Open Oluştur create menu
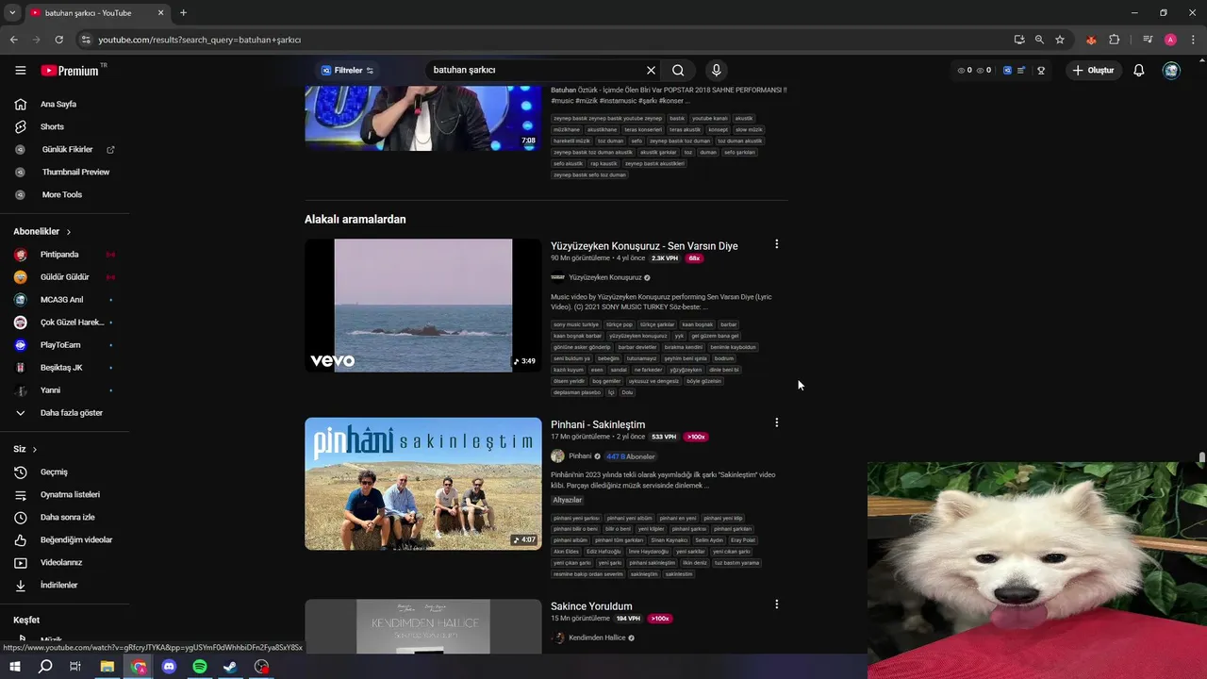This screenshot has height=679, width=1207. (x=1094, y=71)
